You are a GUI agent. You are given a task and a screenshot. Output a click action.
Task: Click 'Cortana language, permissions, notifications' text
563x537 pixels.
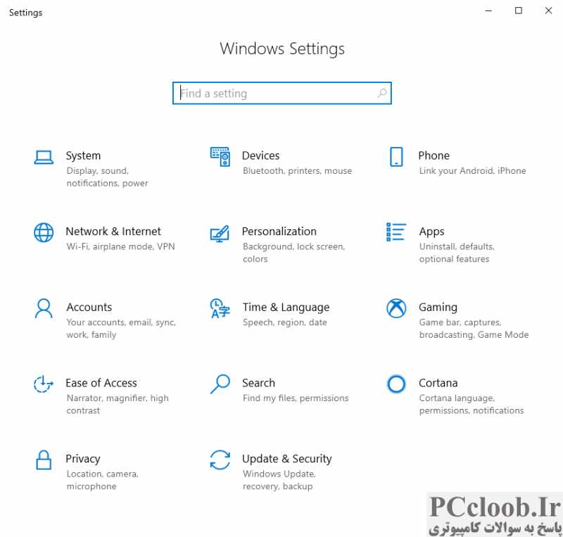472,405
